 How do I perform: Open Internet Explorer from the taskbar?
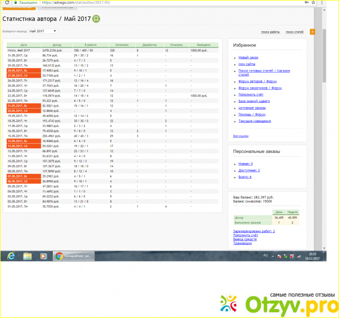tap(10, 255)
